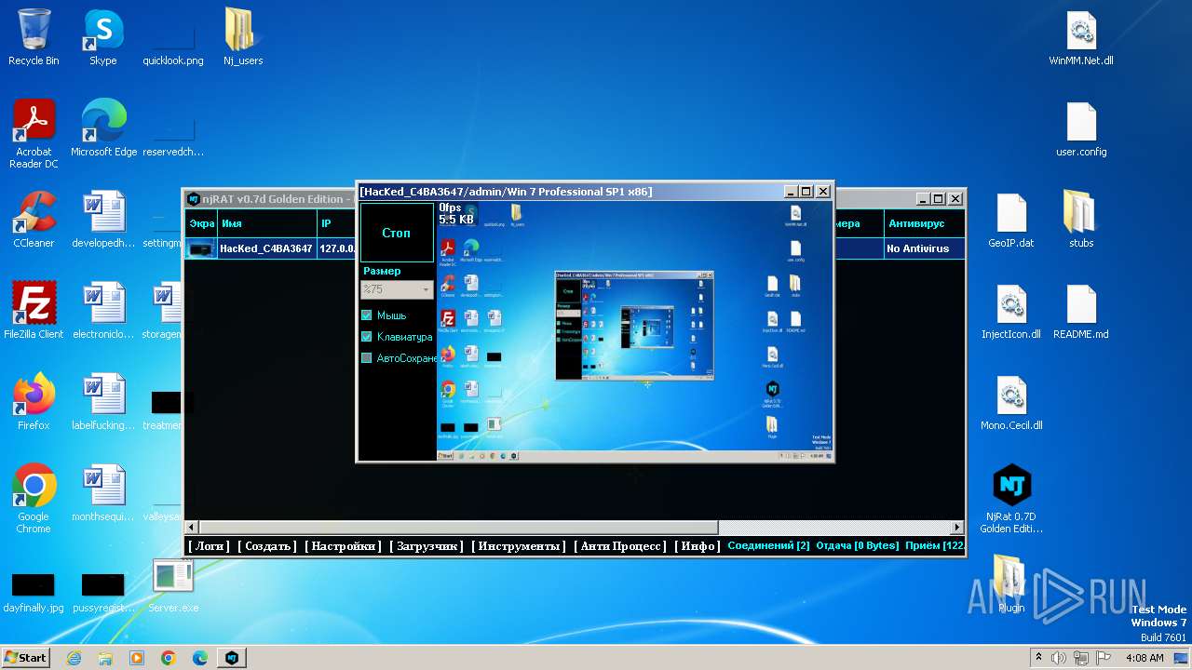Click the IP column header
Screen dimensions: 1192x670
pyautogui.click(x=336, y=223)
